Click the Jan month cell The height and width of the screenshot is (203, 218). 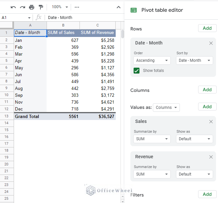30,40
